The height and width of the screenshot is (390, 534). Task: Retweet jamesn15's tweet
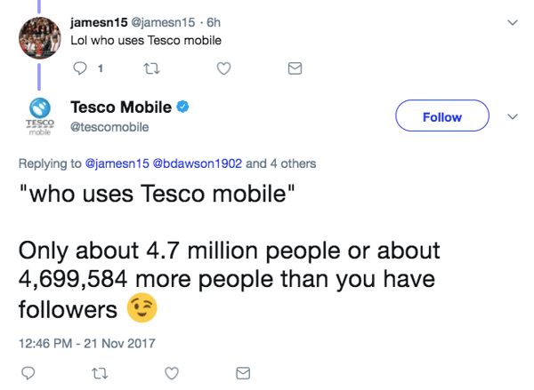pyautogui.click(x=151, y=68)
